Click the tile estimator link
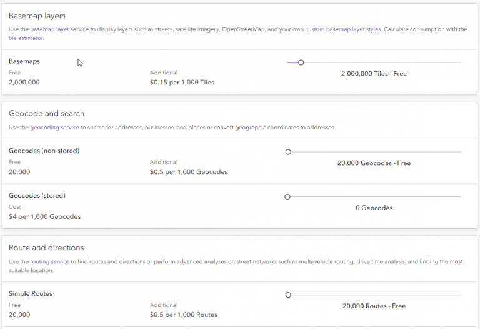This screenshot has width=480, height=329. click(26, 38)
